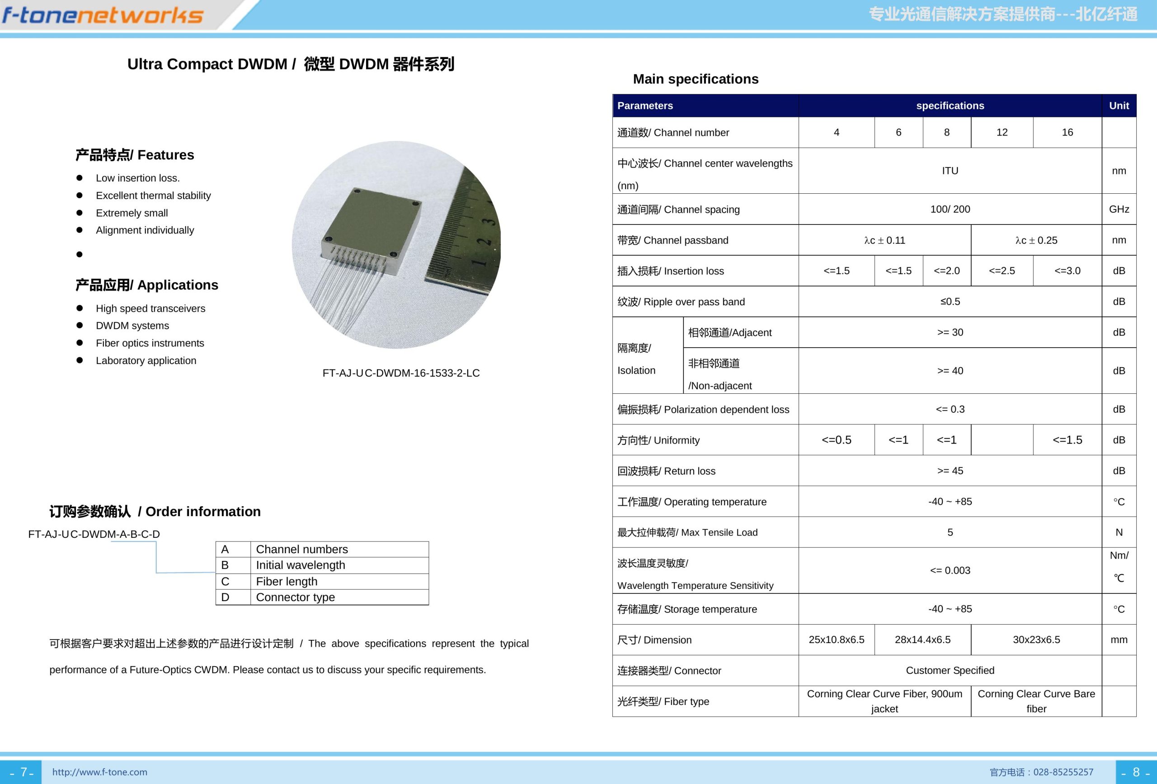This screenshot has width=1157, height=784.
Task: Click the FT-AJ-UC-DWDM-16-1533-2-LC caption
Action: 401,373
